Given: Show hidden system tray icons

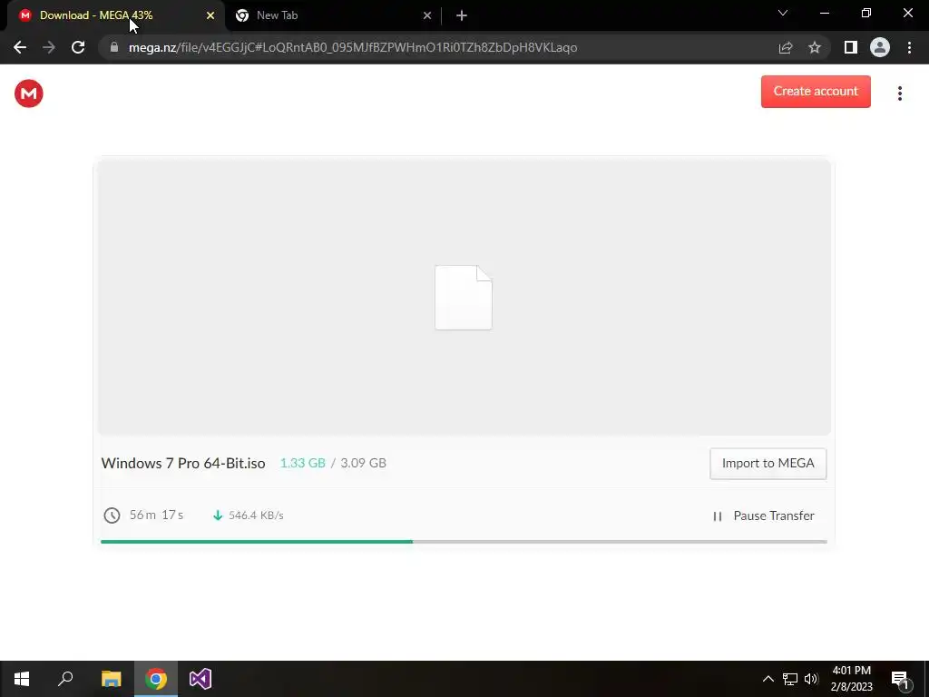Looking at the screenshot, I should 768,679.
